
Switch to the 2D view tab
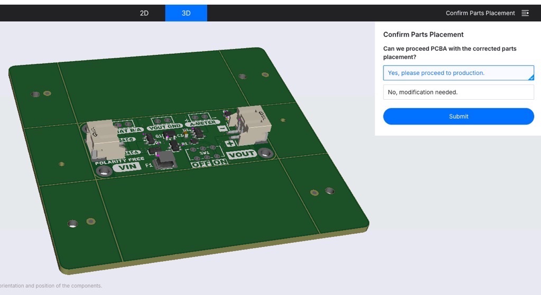pos(144,13)
